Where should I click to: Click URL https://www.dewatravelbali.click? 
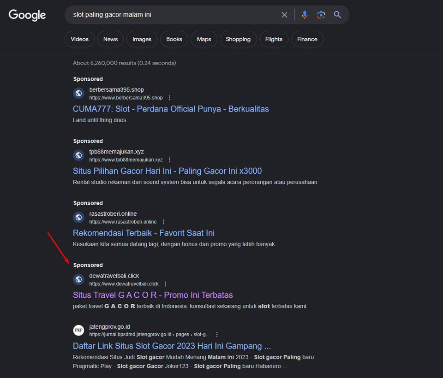point(124,284)
